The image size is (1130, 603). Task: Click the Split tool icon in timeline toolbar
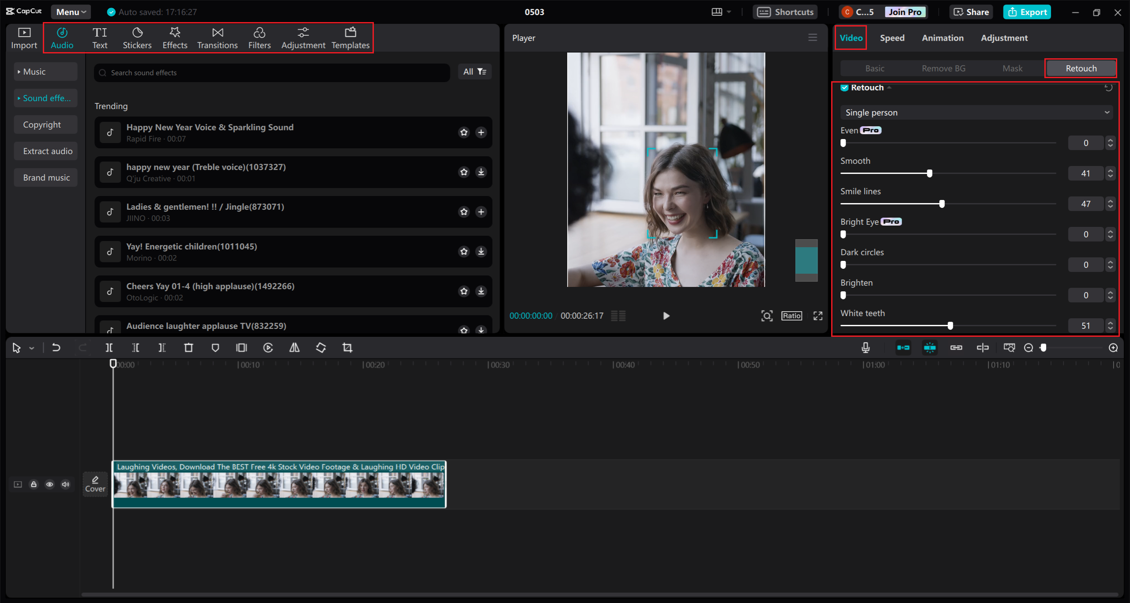point(109,348)
